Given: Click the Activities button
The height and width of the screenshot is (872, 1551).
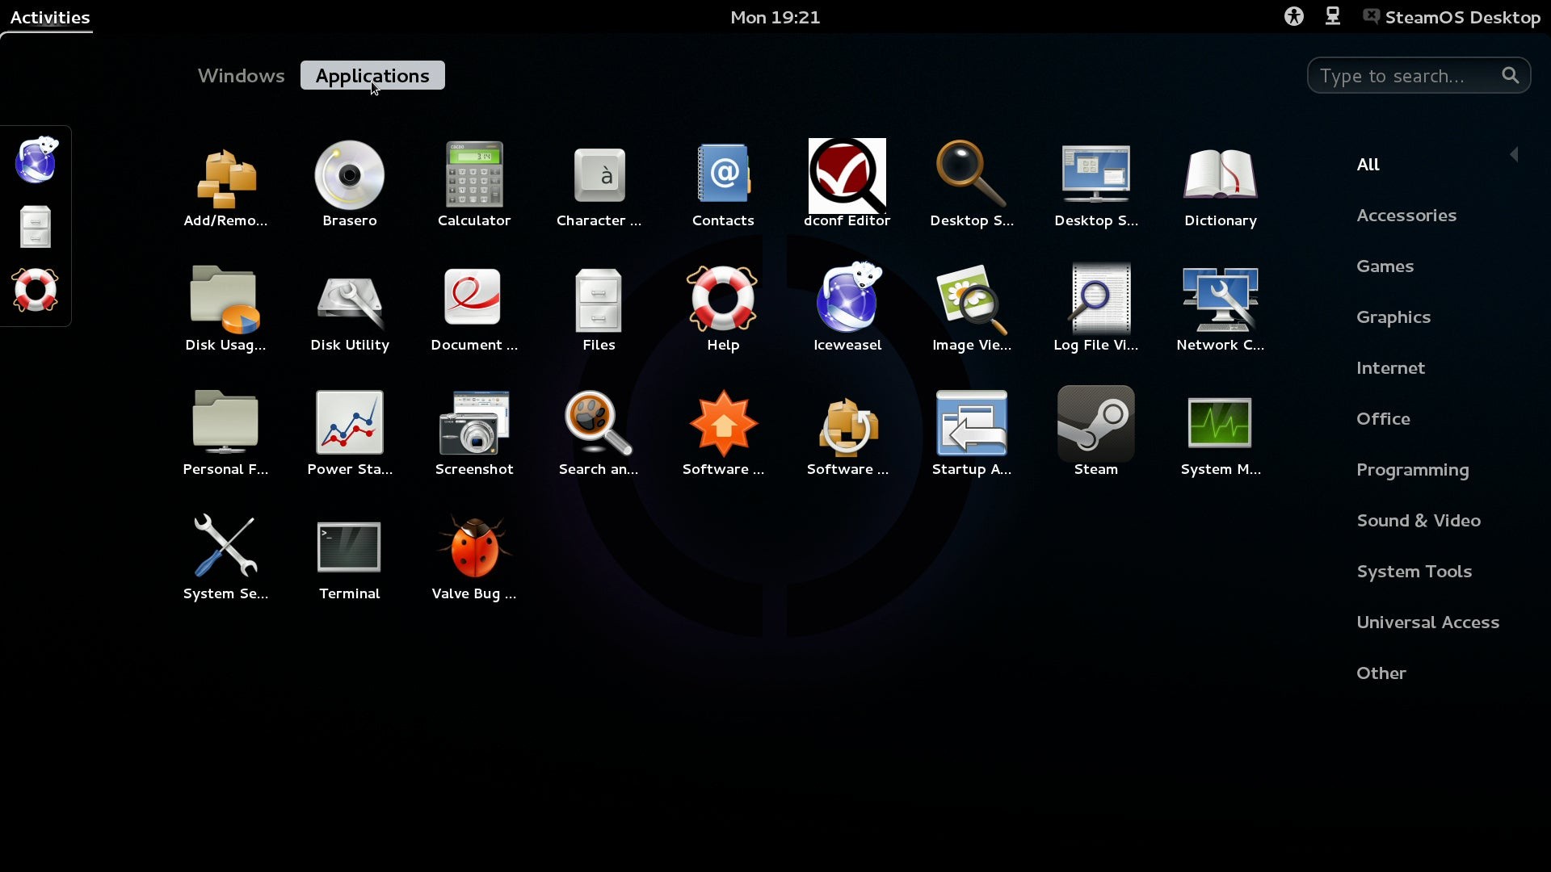Looking at the screenshot, I should (x=49, y=17).
